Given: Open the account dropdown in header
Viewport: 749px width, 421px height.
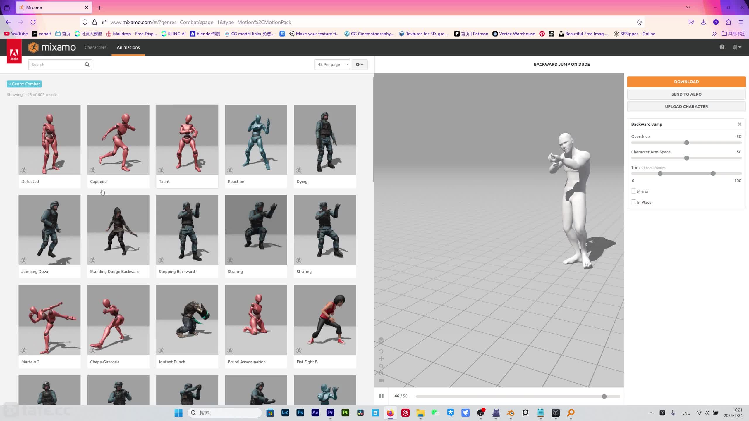Looking at the screenshot, I should coord(737,47).
